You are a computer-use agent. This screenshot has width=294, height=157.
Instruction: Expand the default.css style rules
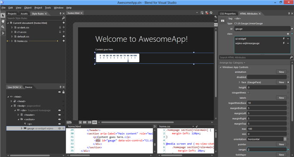click(x=12, y=36)
